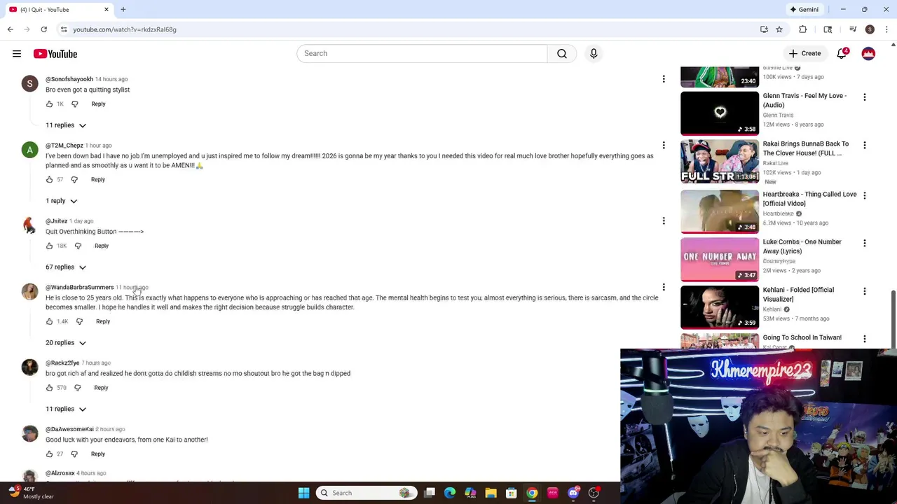Dislike the Quit Overthinking Button comment
The width and height of the screenshot is (897, 504).
click(x=78, y=246)
